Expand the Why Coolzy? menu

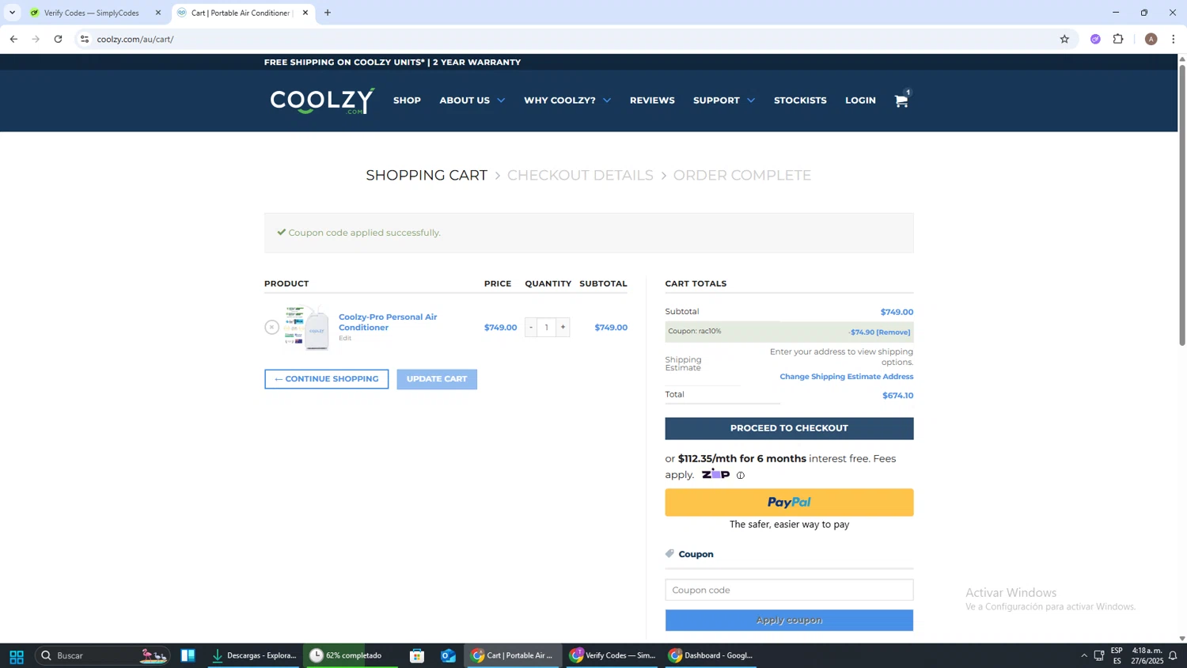pos(567,101)
